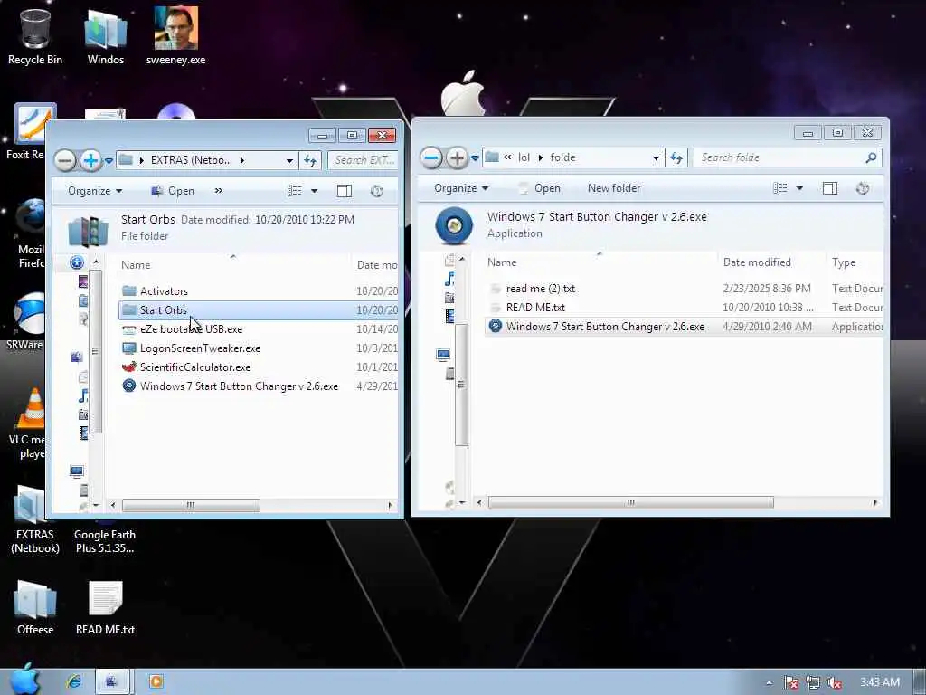Click horizontal scrollbar in EXTRAS window
Screen dimensions: 926x695
pos(191,505)
